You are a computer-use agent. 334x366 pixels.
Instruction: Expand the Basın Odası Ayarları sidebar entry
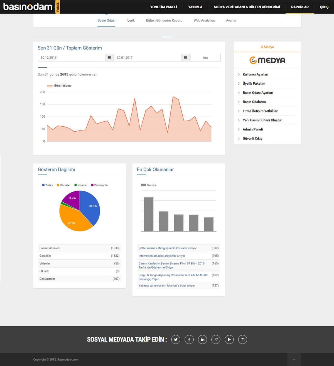pyautogui.click(x=258, y=93)
